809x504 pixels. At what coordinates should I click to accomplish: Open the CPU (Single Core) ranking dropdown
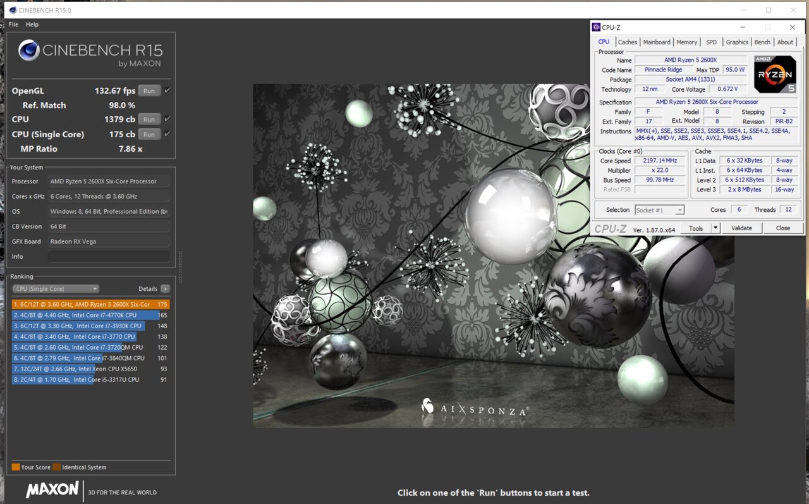pyautogui.click(x=56, y=289)
